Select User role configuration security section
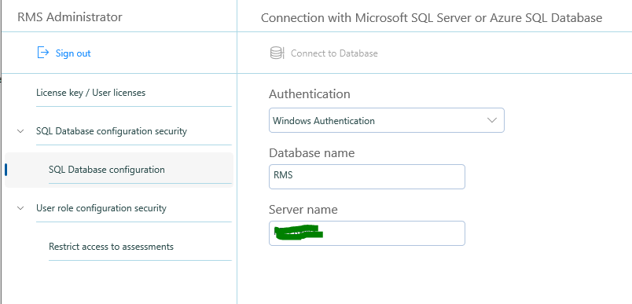The height and width of the screenshot is (304, 632). point(101,208)
